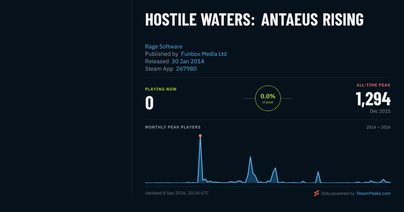Click the Playing Now label
Viewport: 404px width, 212px height.
pos(161,89)
